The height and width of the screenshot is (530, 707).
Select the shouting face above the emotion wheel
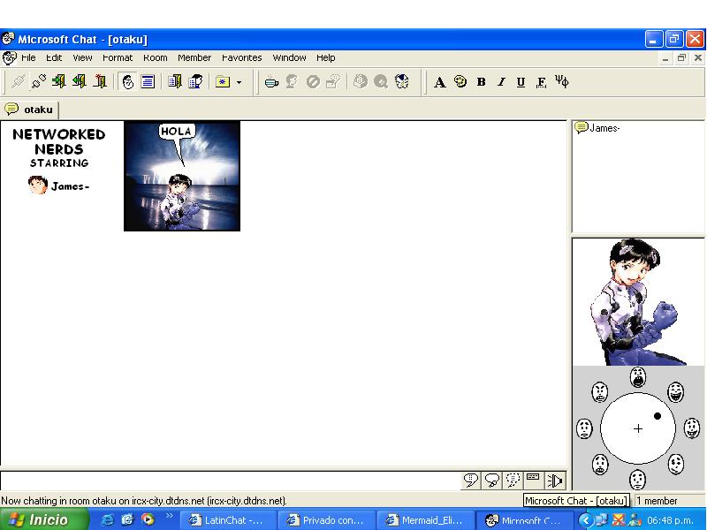pos(637,377)
